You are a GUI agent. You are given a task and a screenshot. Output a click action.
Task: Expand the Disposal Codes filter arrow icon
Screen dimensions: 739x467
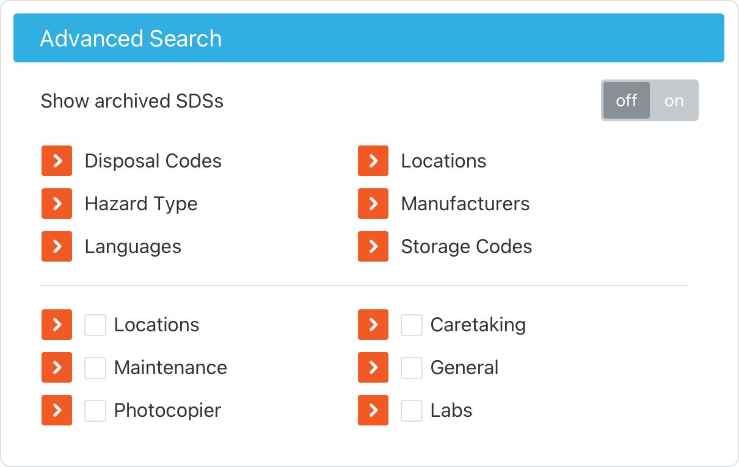56,161
